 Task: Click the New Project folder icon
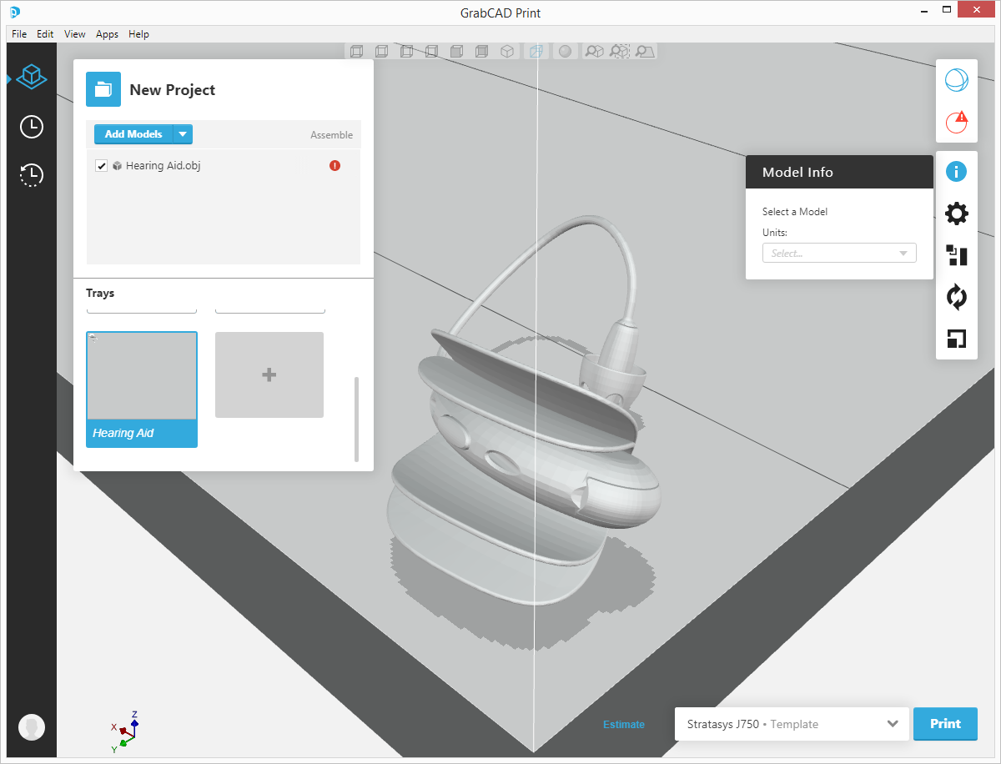[103, 89]
